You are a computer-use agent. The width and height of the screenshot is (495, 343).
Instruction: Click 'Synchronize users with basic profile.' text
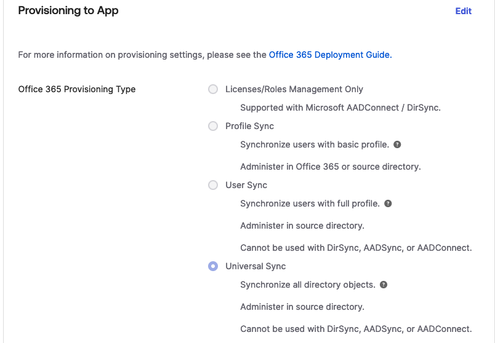pyautogui.click(x=315, y=144)
